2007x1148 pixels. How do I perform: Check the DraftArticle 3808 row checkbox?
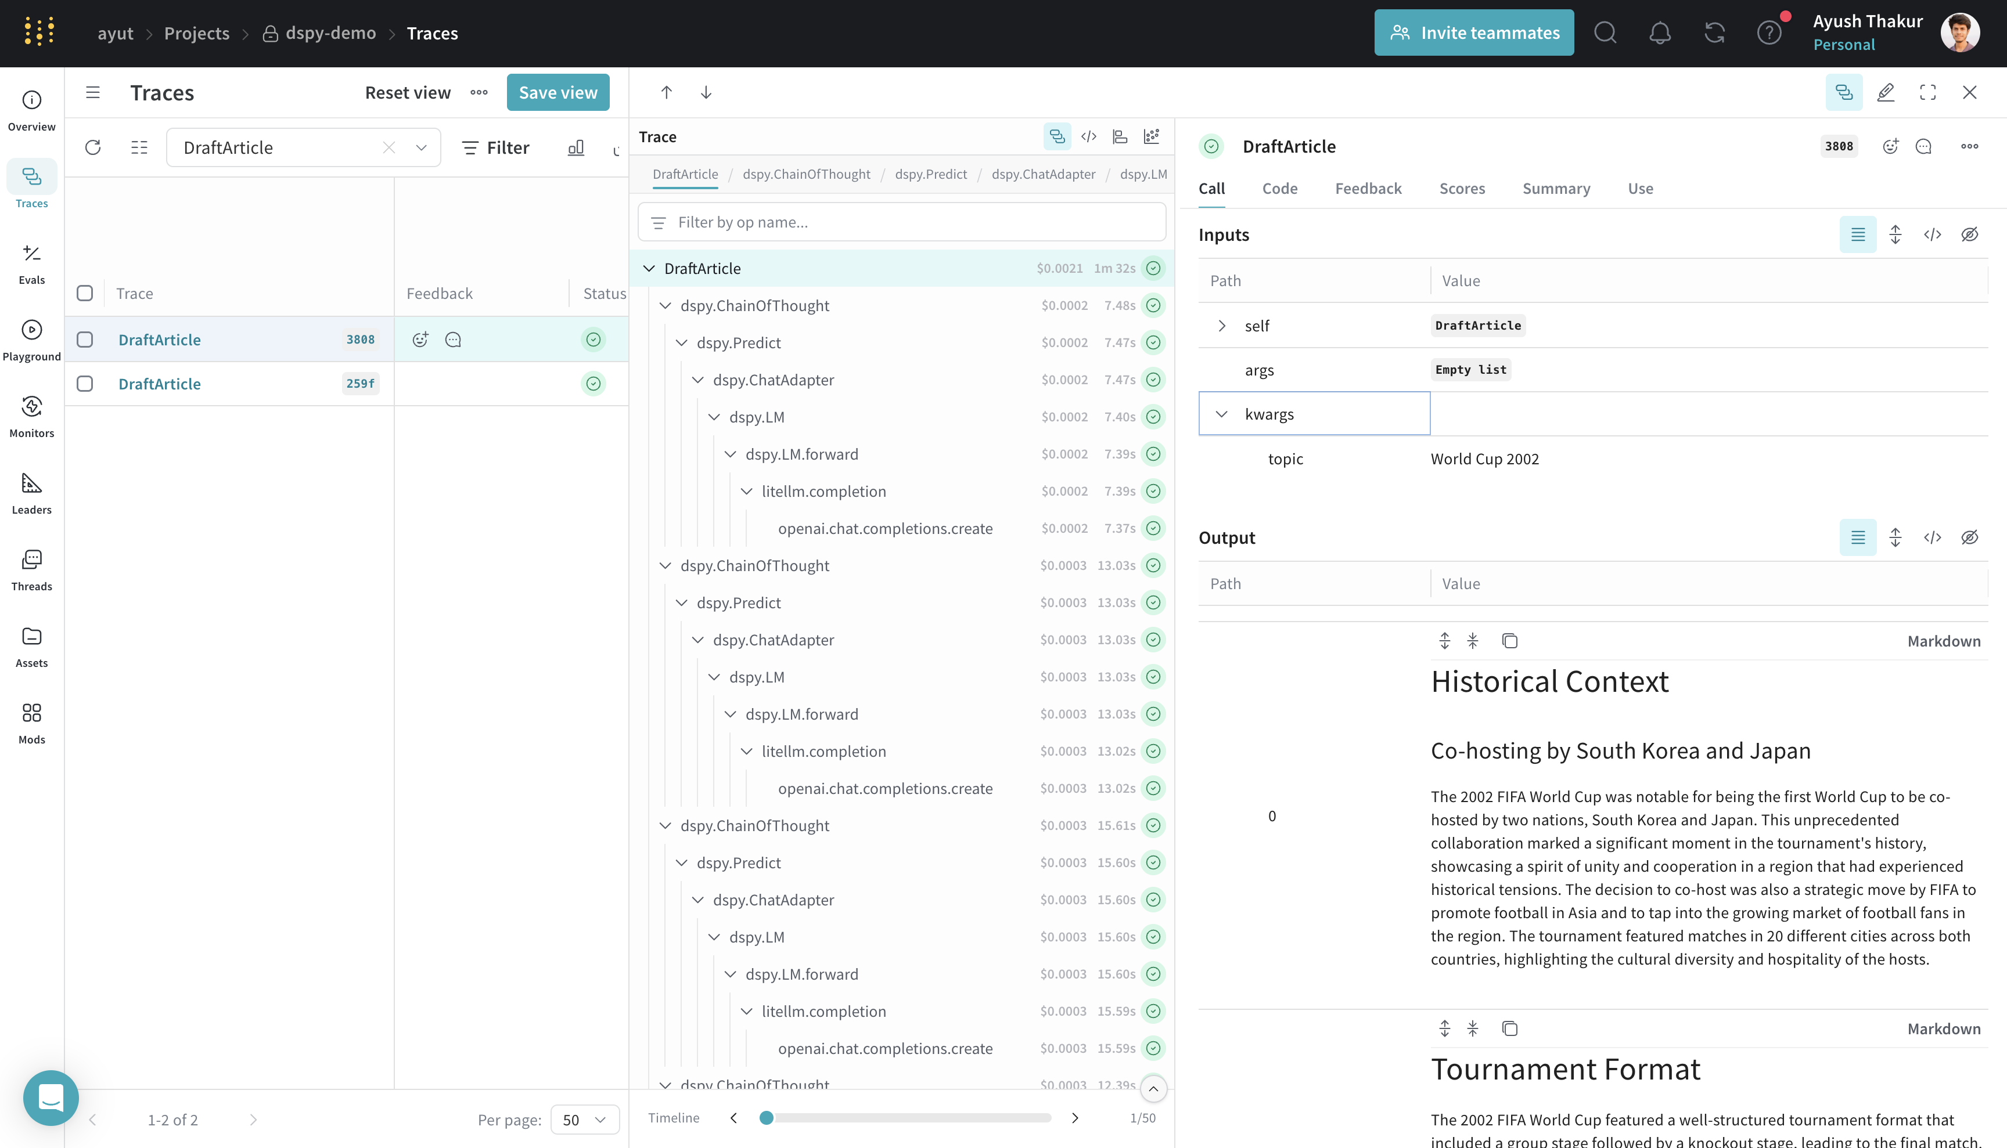(84, 340)
